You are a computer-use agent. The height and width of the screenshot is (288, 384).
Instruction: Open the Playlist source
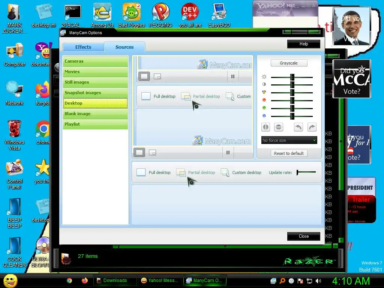(x=95, y=124)
